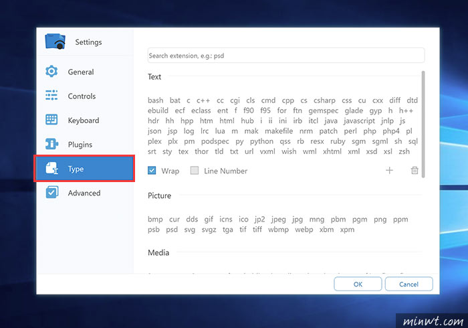Confirm settings with OK button
This screenshot has width=468, height=328.
[358, 284]
